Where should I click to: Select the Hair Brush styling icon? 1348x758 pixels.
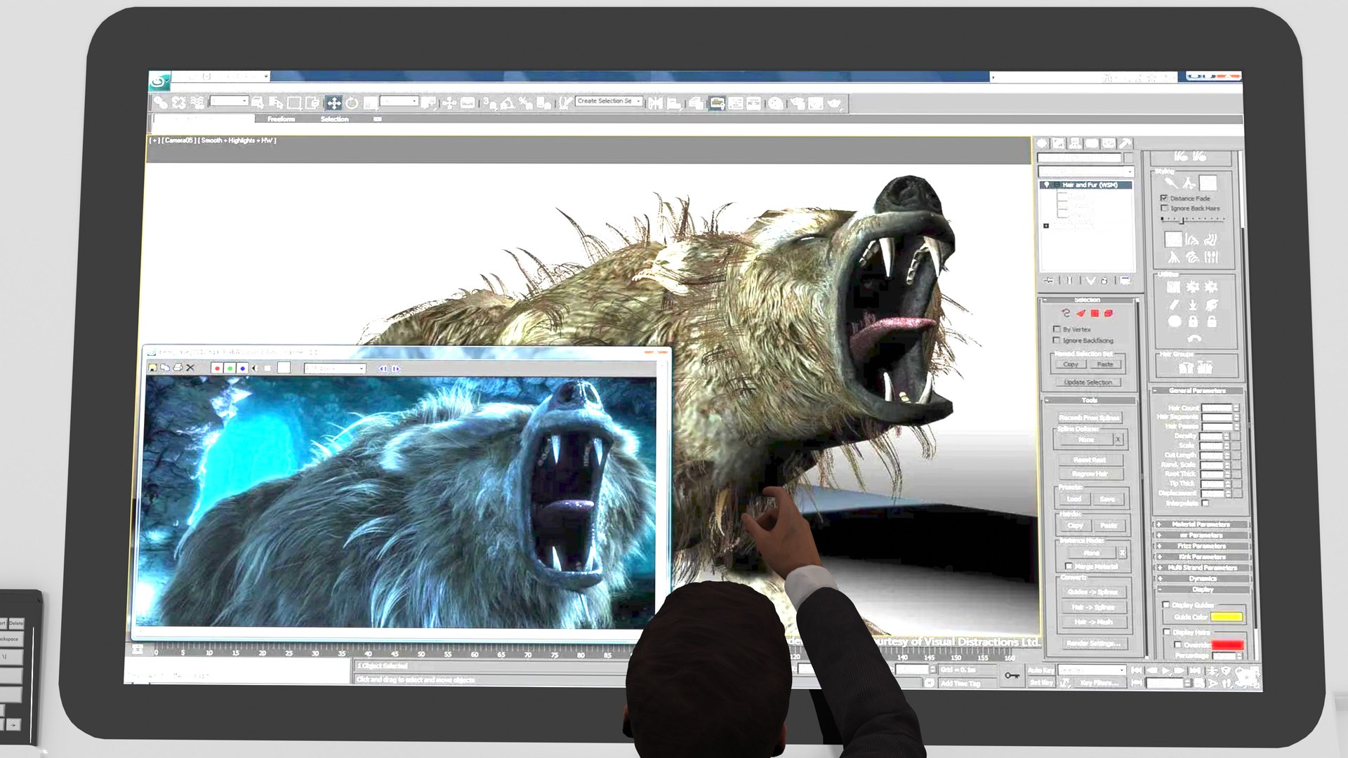pyautogui.click(x=1171, y=183)
